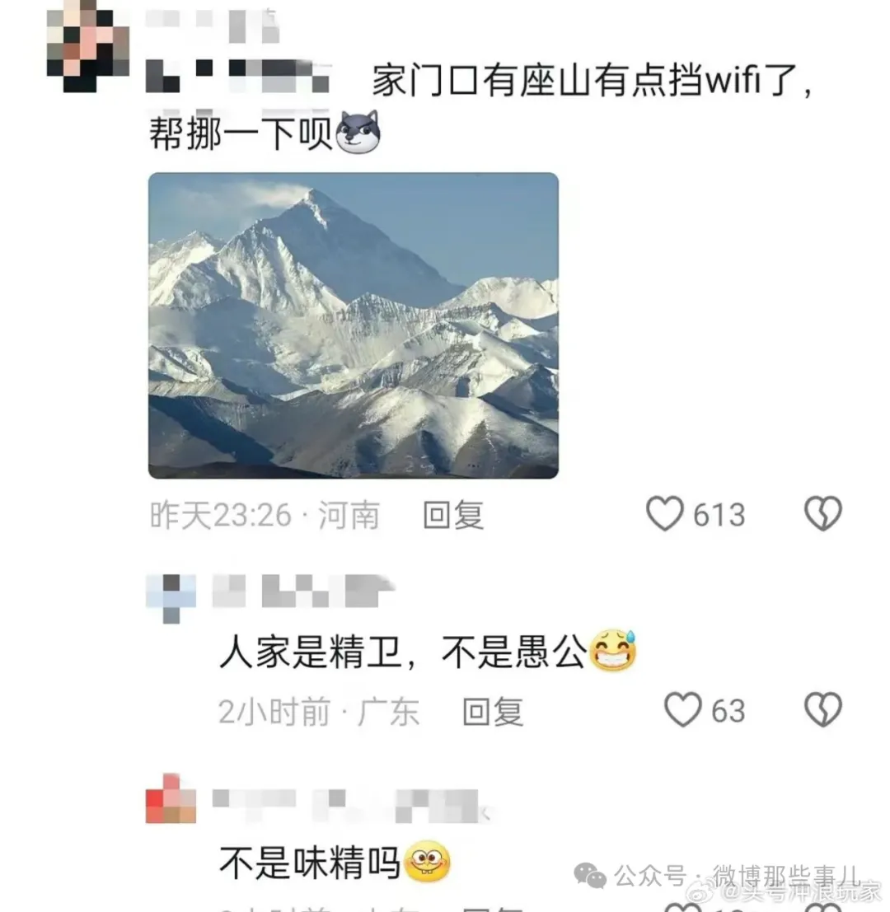
Task: Tap the timestamp 昨天23:26 · 河南
Action: pyautogui.click(x=265, y=516)
